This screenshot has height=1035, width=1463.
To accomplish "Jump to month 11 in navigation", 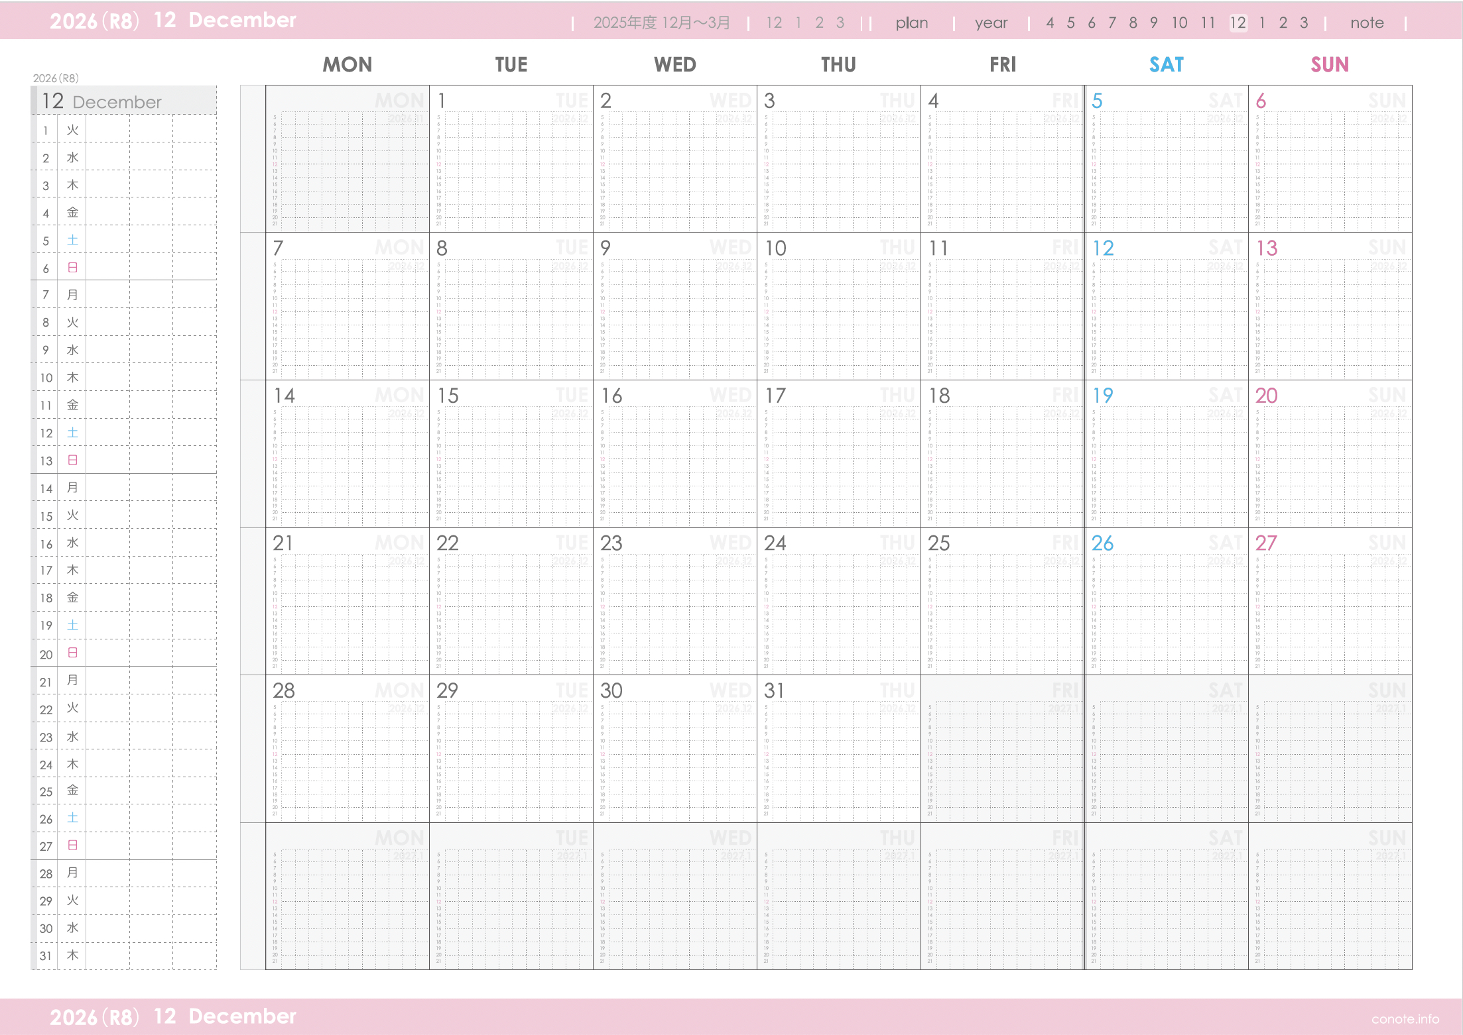I will (x=1208, y=23).
